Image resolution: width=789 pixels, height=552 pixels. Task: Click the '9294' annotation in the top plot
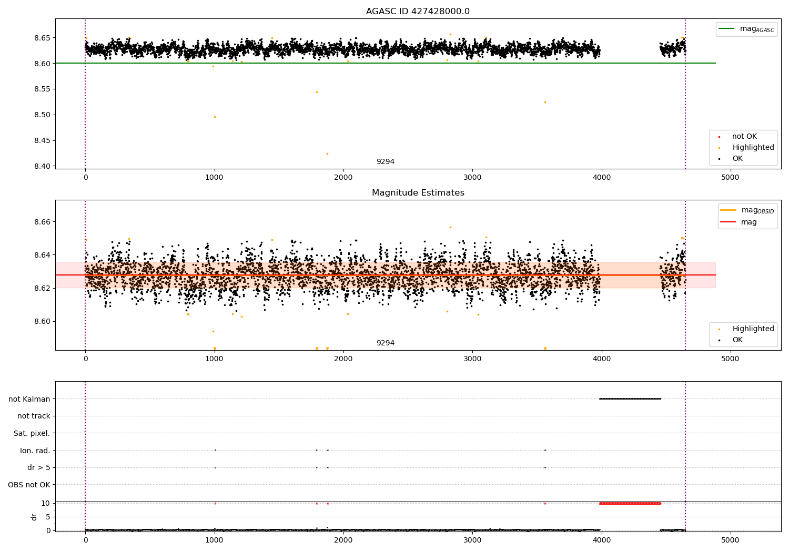click(x=386, y=161)
